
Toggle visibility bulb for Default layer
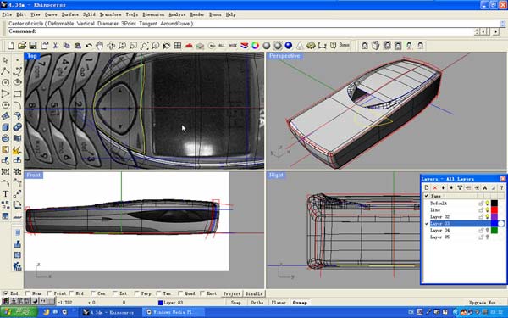487,204
